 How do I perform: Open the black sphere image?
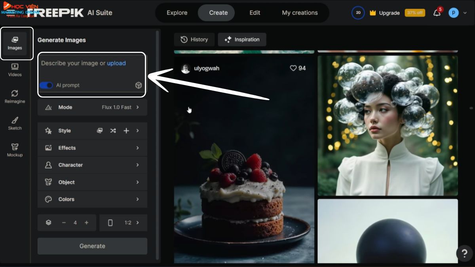pos(388,231)
